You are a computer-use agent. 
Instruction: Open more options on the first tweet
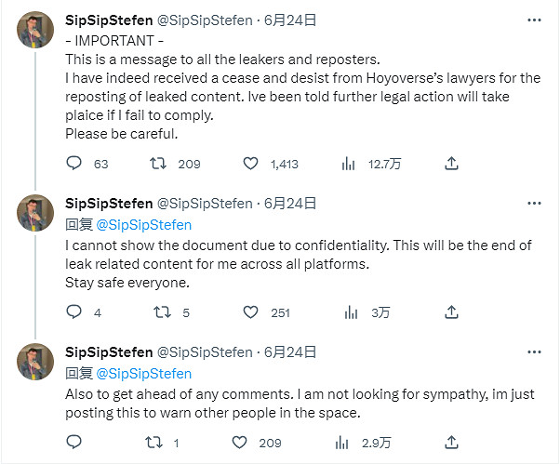(534, 20)
